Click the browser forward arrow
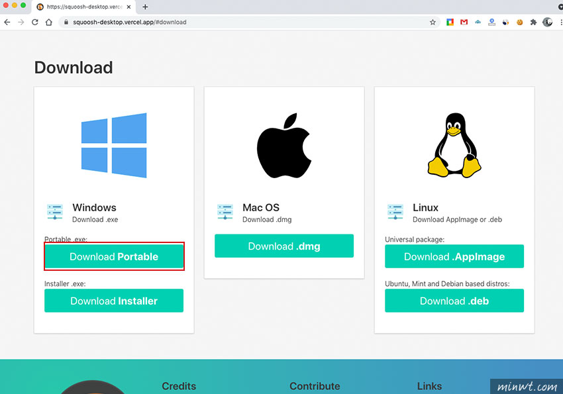Image resolution: width=563 pixels, height=394 pixels. (21, 23)
